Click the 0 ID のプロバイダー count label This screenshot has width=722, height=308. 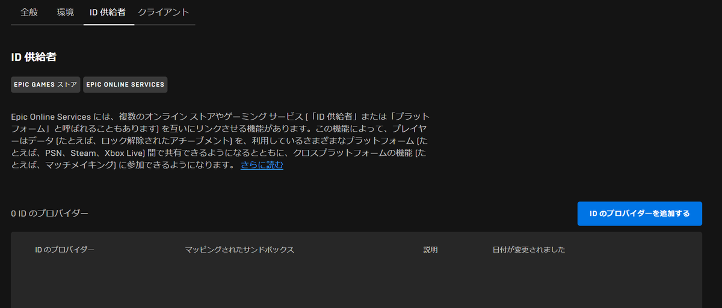click(x=50, y=214)
